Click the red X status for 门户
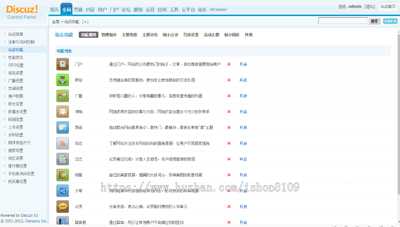400x227 pixels. (229, 64)
